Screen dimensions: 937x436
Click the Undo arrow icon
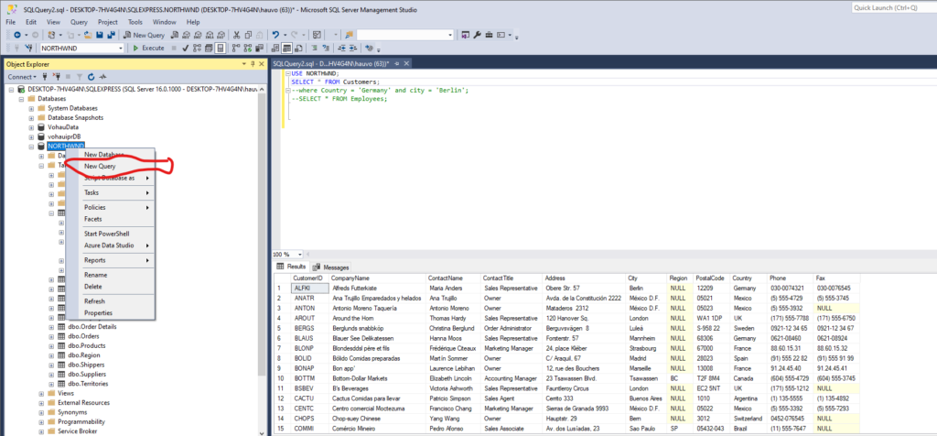coord(275,35)
